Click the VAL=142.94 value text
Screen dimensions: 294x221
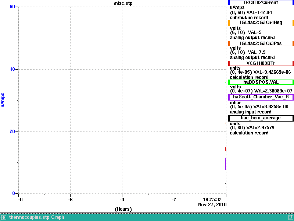point(259,13)
